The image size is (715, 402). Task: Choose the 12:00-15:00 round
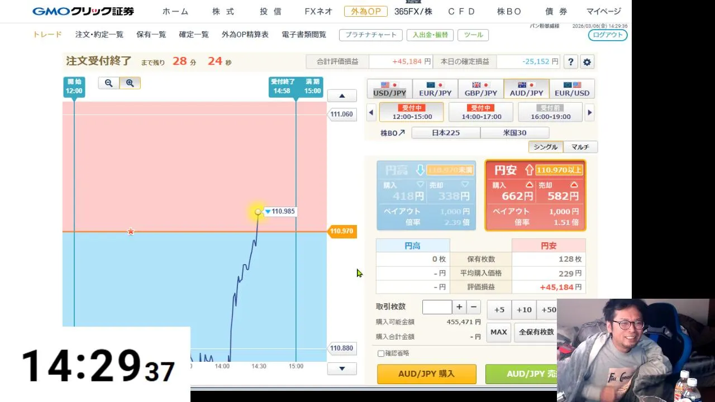click(x=412, y=112)
